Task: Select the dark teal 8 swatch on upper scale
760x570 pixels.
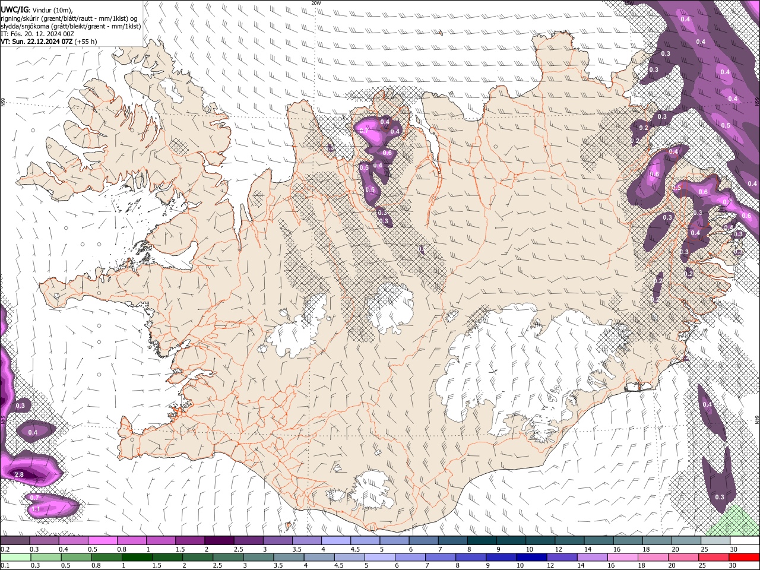Action: coord(481,541)
